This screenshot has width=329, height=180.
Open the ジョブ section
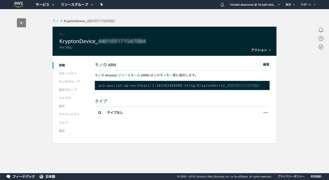pos(63,122)
